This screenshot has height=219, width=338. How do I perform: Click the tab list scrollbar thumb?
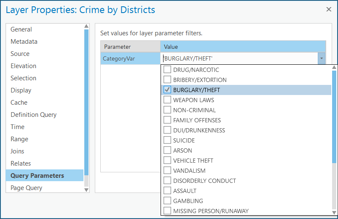point(86,102)
